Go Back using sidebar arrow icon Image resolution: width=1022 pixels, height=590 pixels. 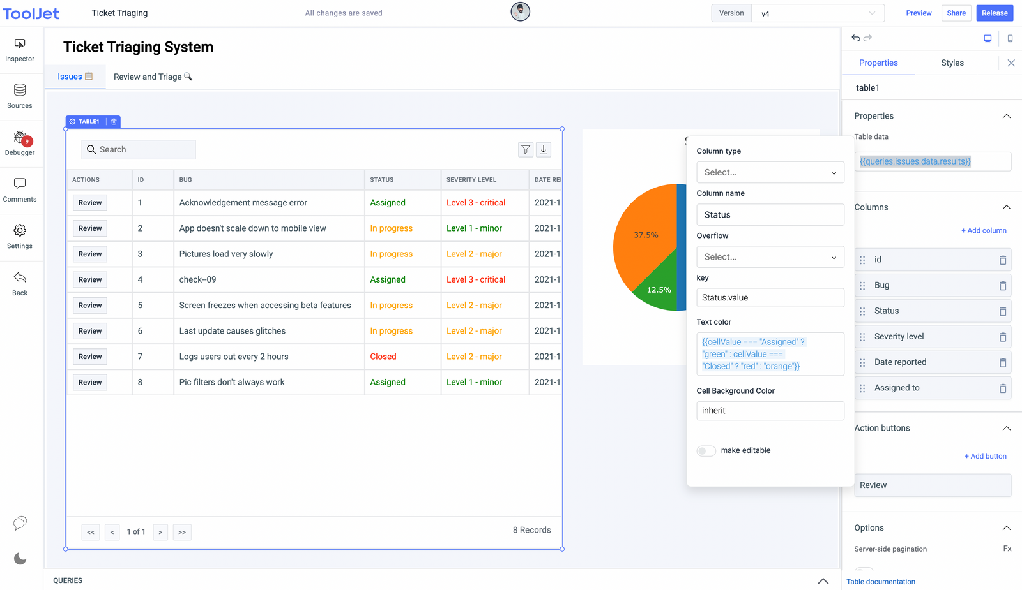coord(20,277)
